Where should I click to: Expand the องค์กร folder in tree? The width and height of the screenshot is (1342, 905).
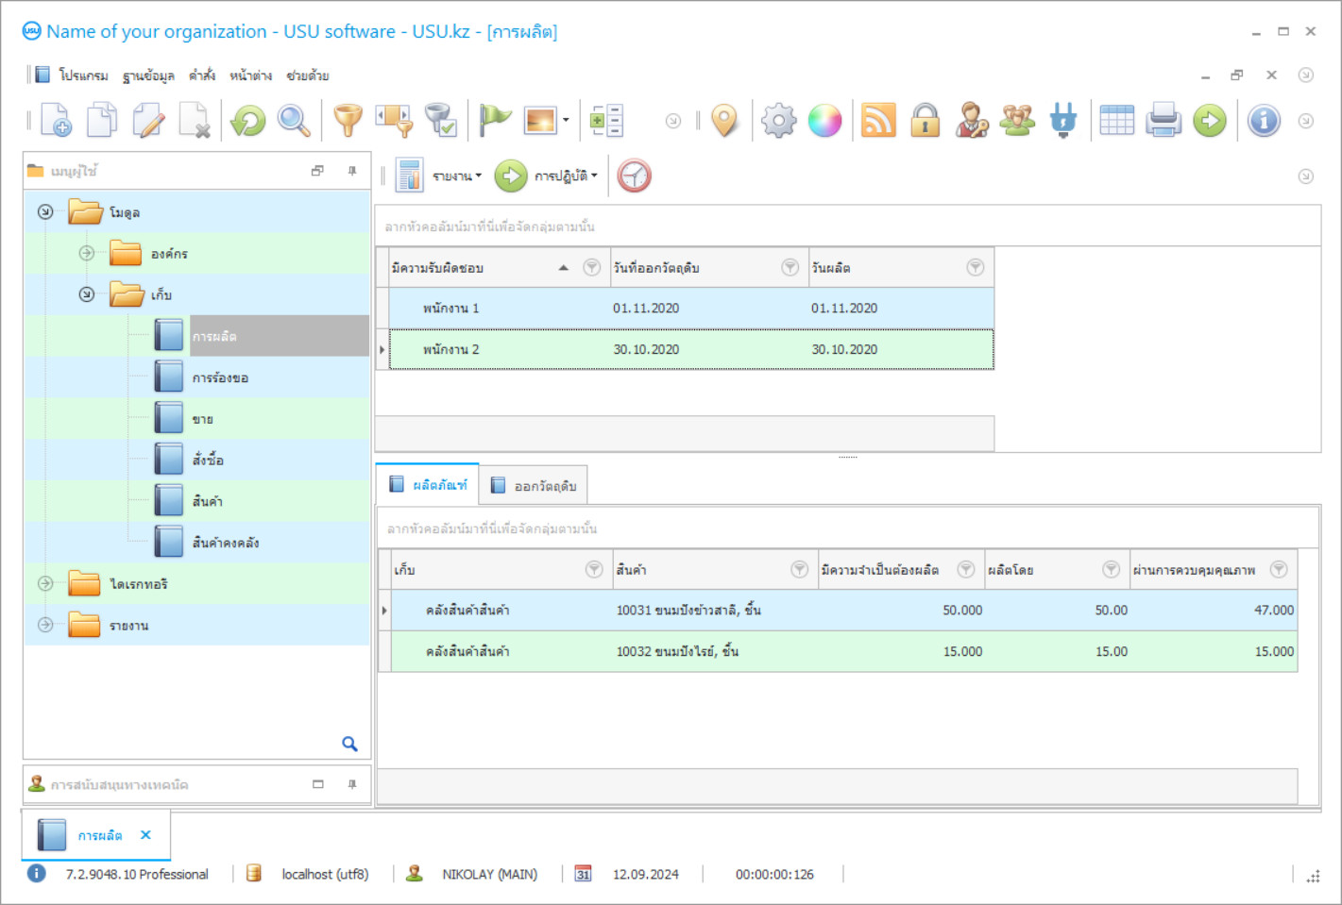point(87,253)
